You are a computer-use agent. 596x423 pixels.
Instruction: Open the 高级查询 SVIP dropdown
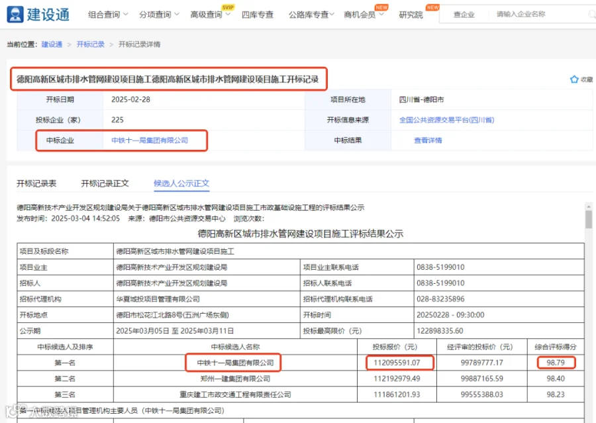coord(210,15)
